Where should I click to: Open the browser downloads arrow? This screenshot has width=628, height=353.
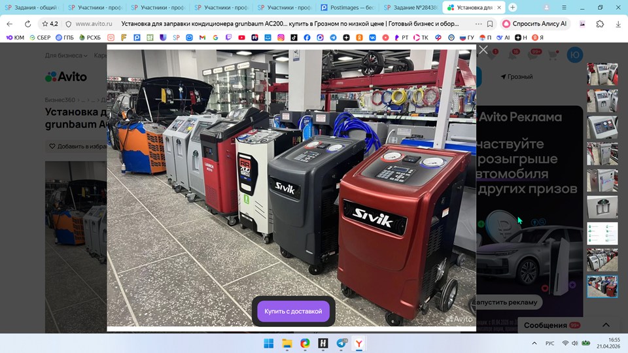(618, 24)
